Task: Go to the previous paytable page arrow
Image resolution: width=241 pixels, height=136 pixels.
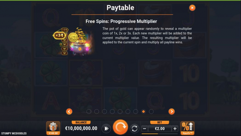Action: point(69,111)
